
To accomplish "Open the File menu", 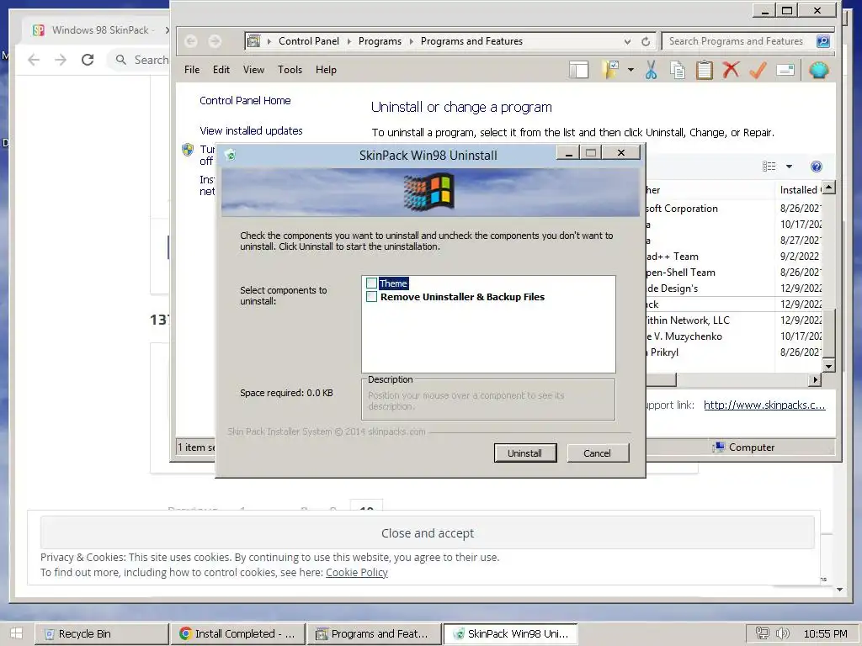I will [x=192, y=70].
